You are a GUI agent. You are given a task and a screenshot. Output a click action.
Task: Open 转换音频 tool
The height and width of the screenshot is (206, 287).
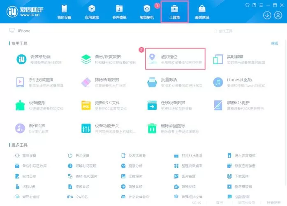tap(132, 187)
